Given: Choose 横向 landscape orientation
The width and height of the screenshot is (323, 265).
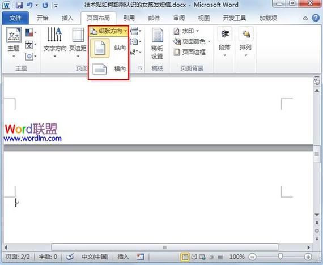Looking at the screenshot, I should [x=108, y=69].
